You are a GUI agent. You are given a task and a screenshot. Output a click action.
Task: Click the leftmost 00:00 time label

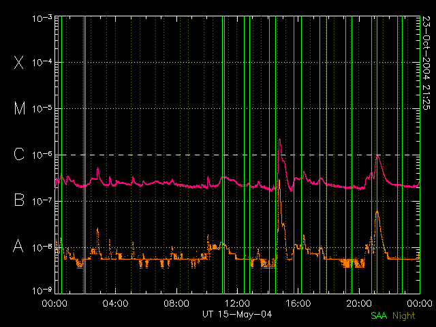coord(54,303)
